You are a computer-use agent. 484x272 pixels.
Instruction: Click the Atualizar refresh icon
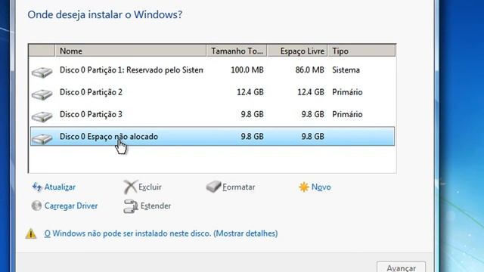[x=37, y=187]
